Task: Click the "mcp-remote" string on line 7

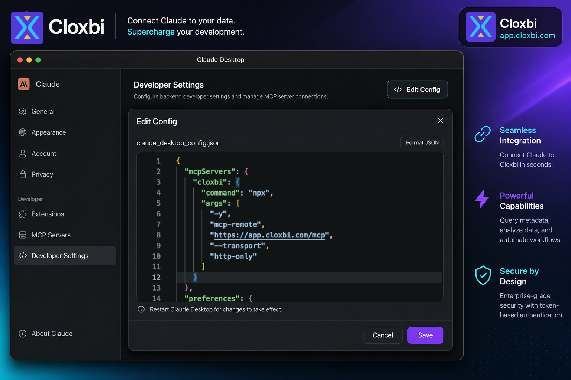Action: coord(235,225)
